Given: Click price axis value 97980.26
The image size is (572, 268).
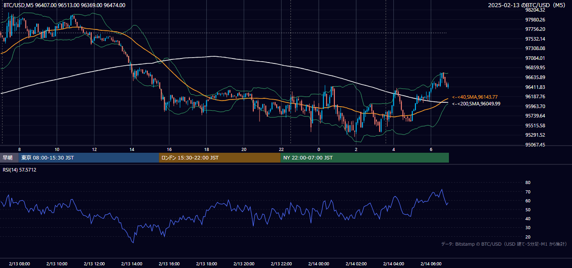Looking at the screenshot, I should (535, 20).
